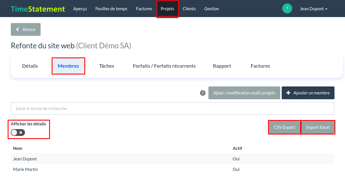Image resolution: width=345 pixels, height=180 pixels.
Task: Go to the Aperçu menu
Action: 80,9
